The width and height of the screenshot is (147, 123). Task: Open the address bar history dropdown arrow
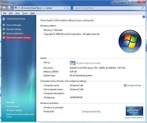click(64, 8)
